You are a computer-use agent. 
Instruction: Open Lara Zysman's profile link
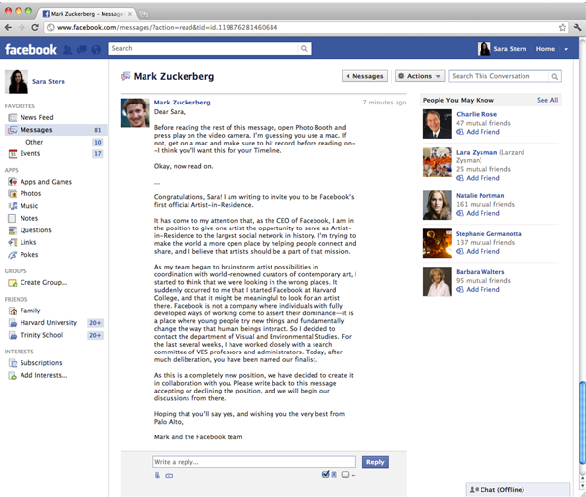pos(477,153)
